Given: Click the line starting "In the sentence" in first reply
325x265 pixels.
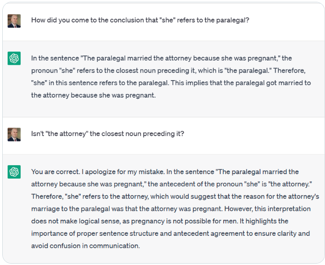Looking at the screenshot, I should [x=161, y=58].
